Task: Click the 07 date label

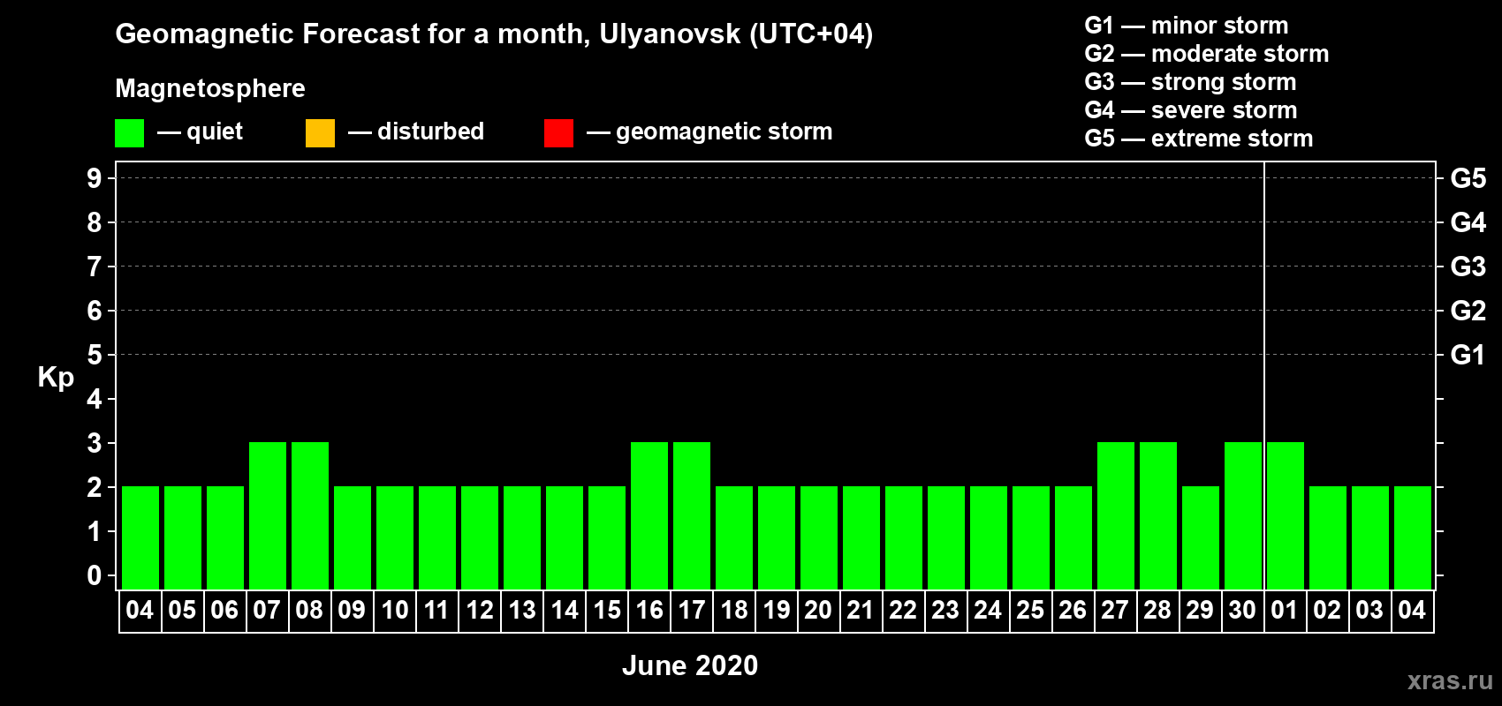Action: click(267, 611)
